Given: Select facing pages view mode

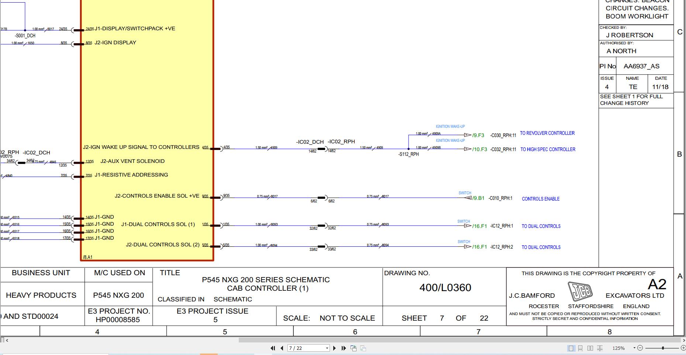Looking at the screenshot, I should [590, 348].
